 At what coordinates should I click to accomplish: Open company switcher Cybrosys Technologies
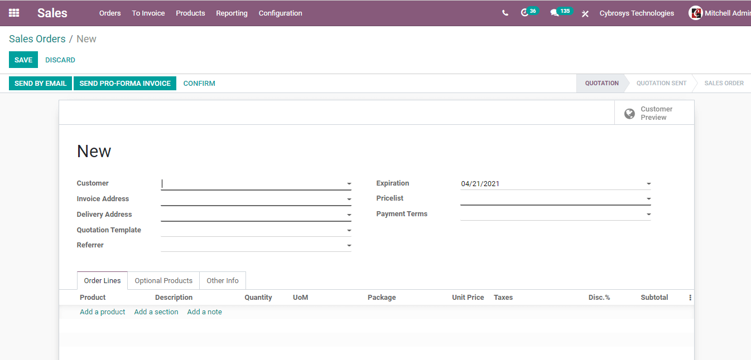coord(637,13)
